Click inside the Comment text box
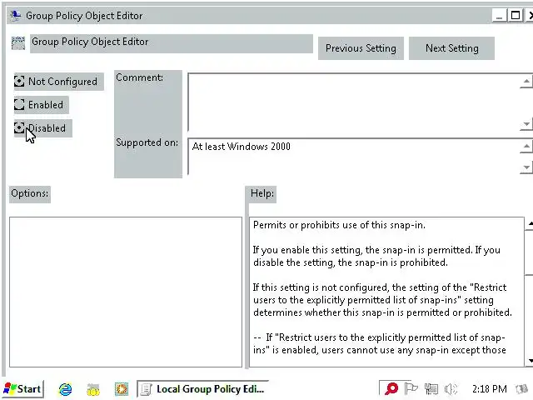This screenshot has height=400, width=533. coord(353,102)
